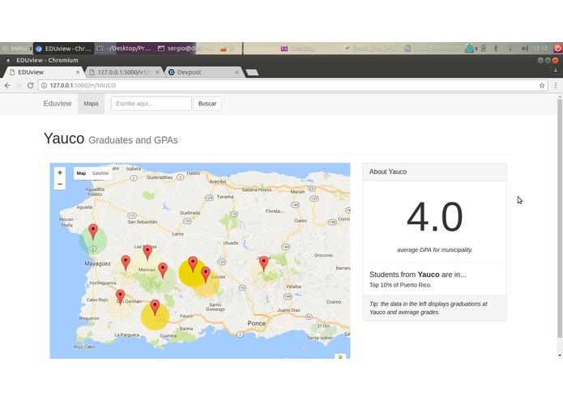Zoom out the map with minus button
Screen dimensions: 563x400
(60, 184)
